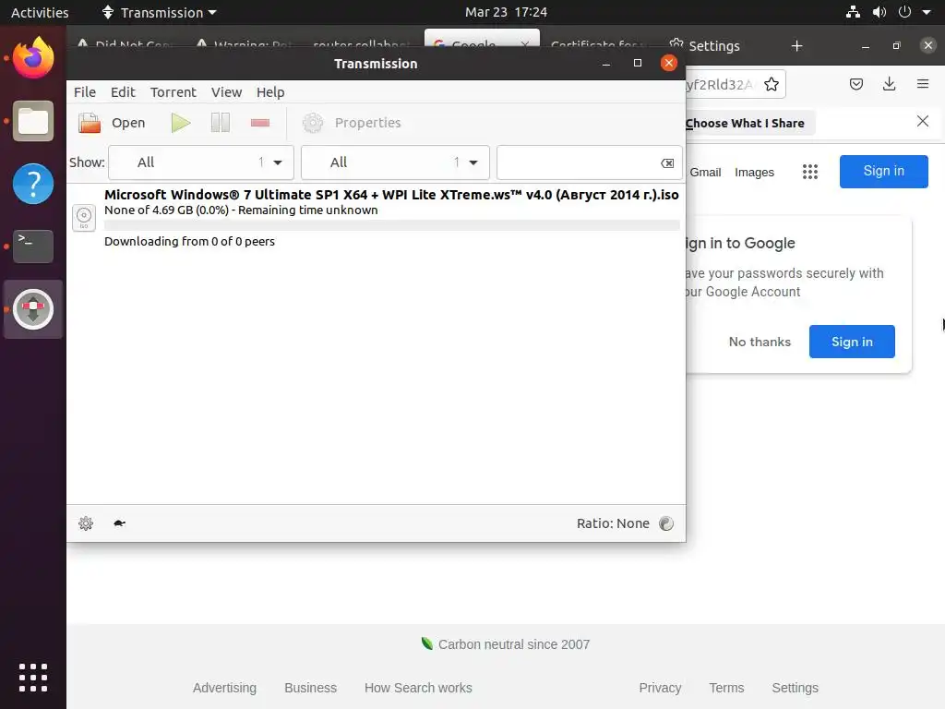Viewport: 945px width, 709px height.
Task: Click the disc icon beside the torrent
Action: click(84, 218)
